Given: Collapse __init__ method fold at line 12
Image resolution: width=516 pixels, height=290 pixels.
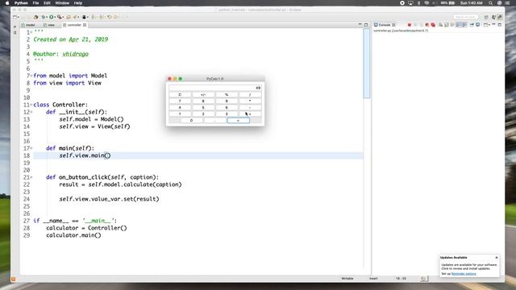Looking at the screenshot, I should [31, 112].
